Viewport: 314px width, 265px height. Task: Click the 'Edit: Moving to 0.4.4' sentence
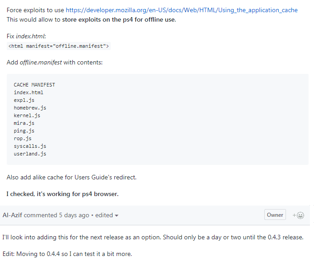click(67, 254)
